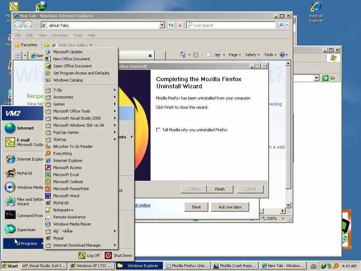
Task: Open the Page dropdown in command bar
Action: coord(234,55)
